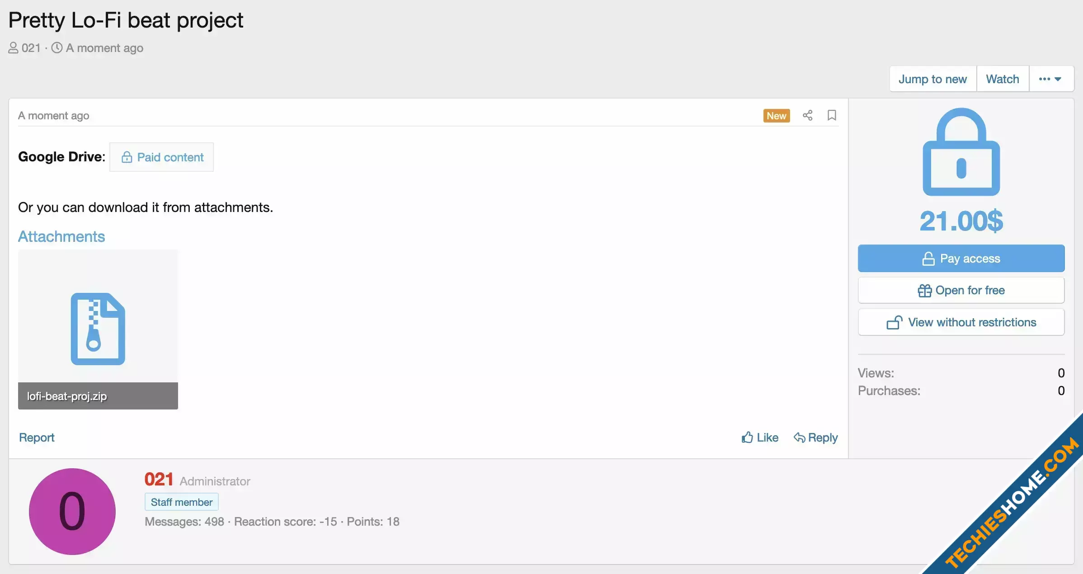Viewport: 1083px width, 574px height.
Task: Click the purple 0 user avatar
Action: click(x=72, y=511)
